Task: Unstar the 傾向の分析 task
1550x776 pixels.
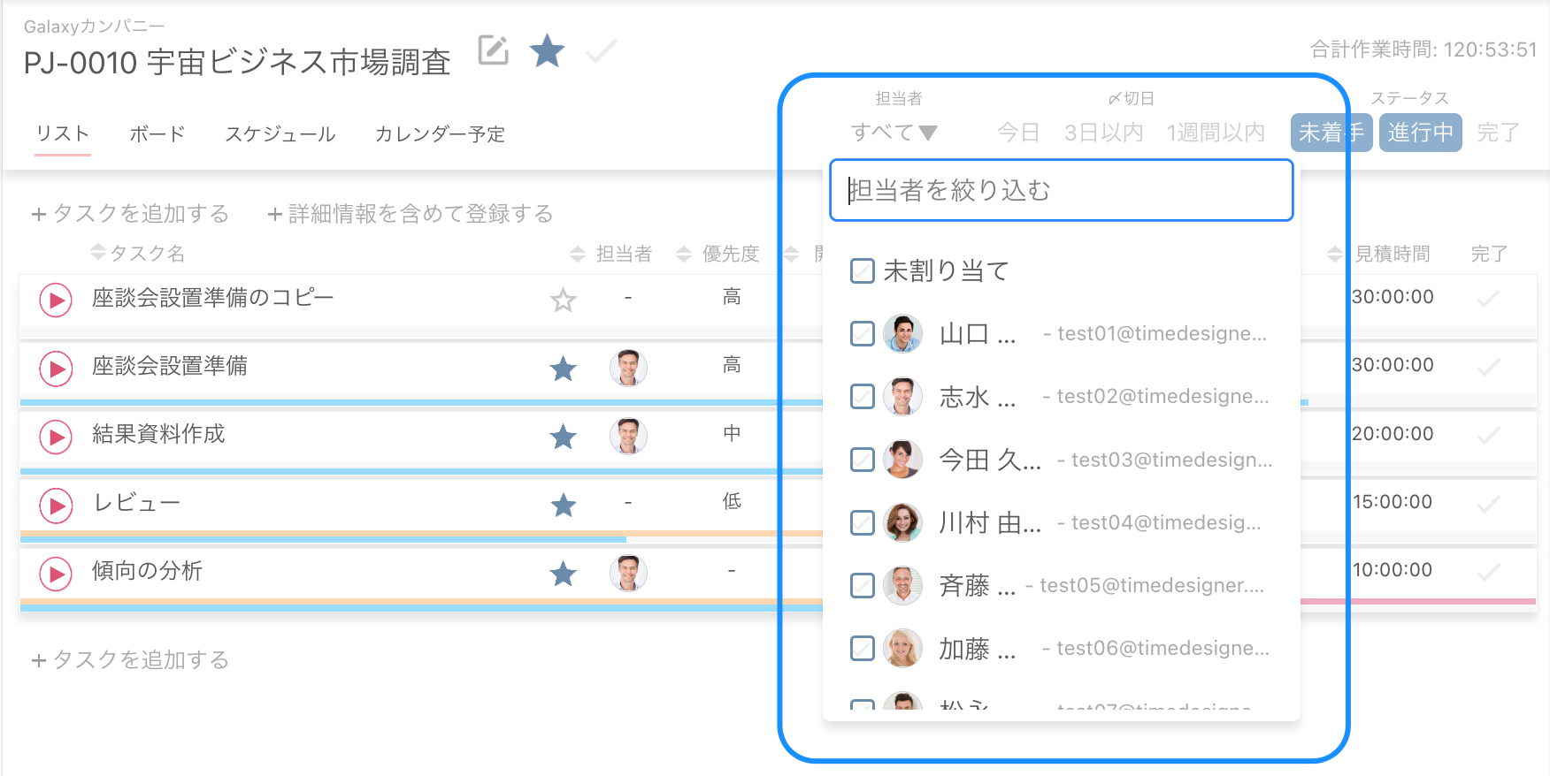Action: click(x=563, y=574)
